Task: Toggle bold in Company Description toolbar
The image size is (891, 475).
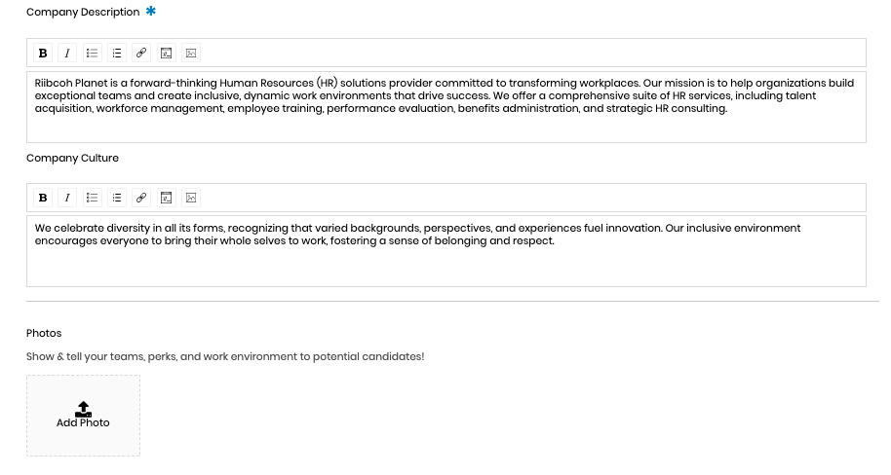Action: (43, 53)
